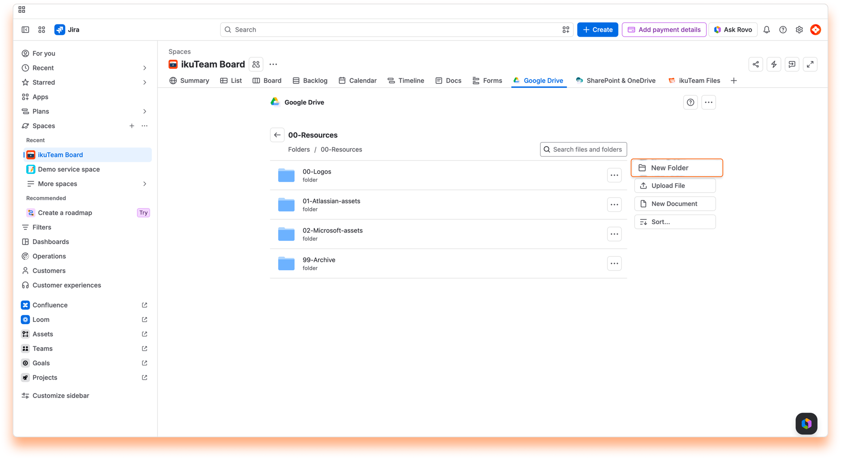This screenshot has width=841, height=459.
Task: Focus Search files and folders field
Action: [x=584, y=149]
